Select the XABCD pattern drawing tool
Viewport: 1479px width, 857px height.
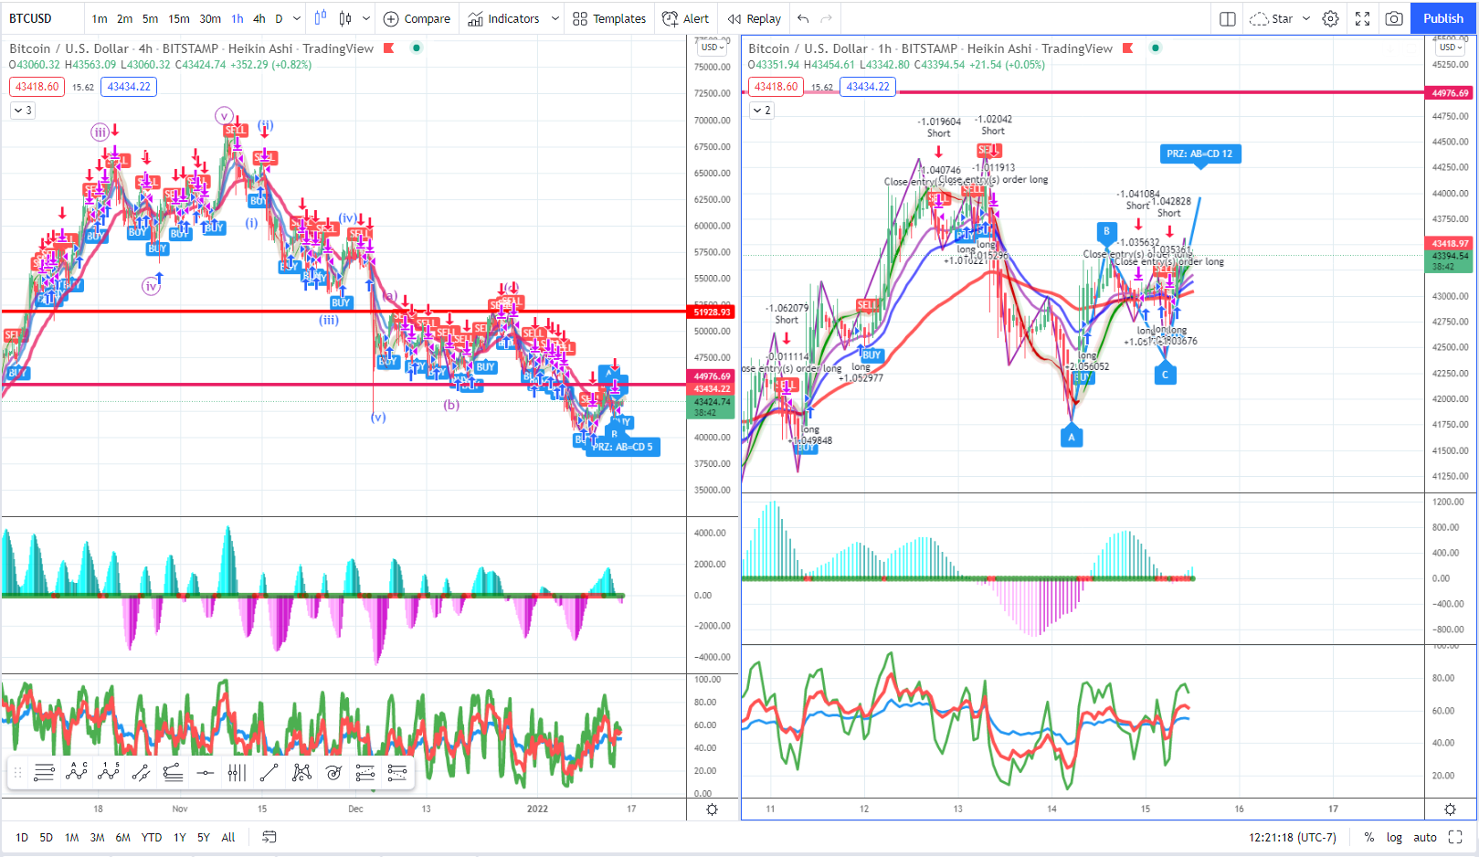[x=301, y=773]
